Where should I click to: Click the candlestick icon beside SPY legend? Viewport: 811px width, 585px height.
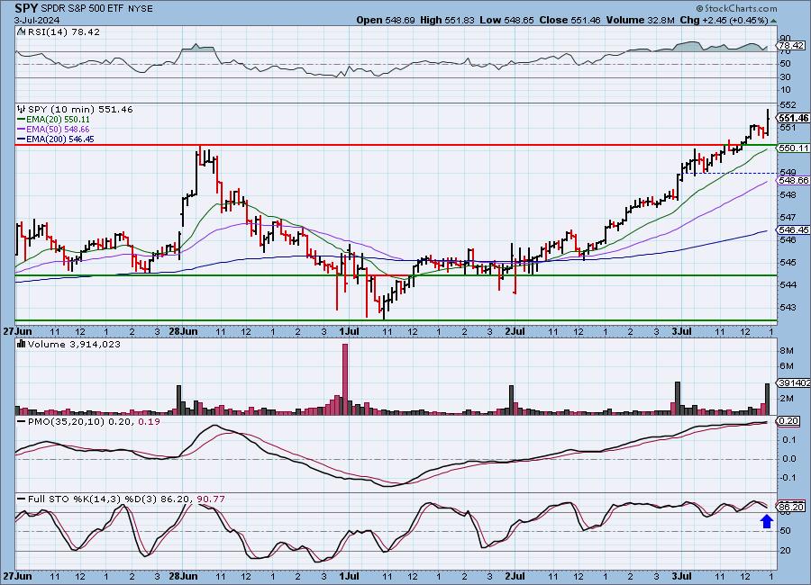(22, 109)
